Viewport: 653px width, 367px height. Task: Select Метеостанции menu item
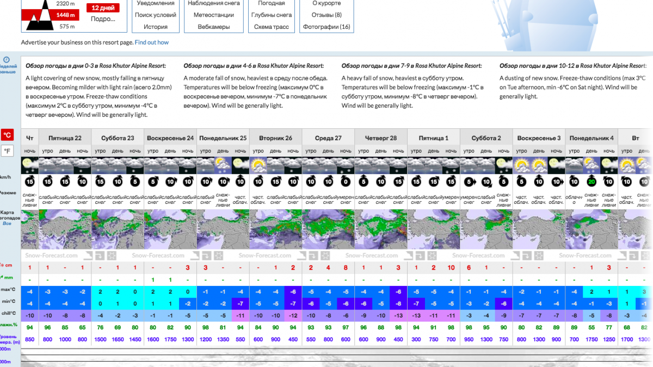(x=213, y=15)
